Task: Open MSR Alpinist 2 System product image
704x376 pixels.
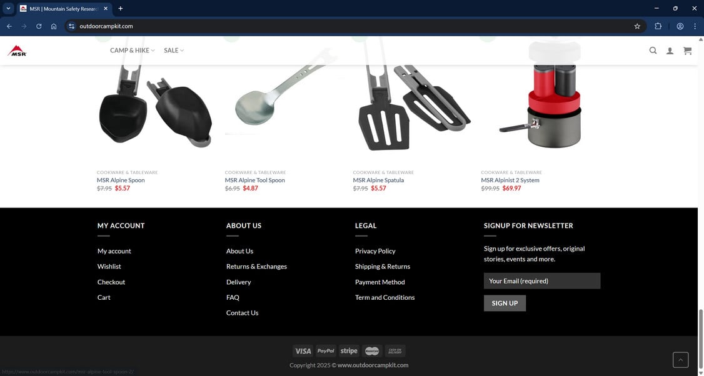Action: pos(541,99)
